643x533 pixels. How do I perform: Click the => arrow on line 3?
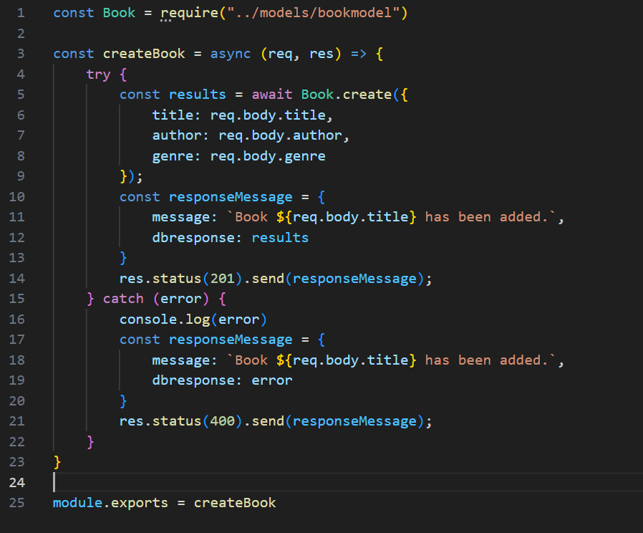[359, 54]
